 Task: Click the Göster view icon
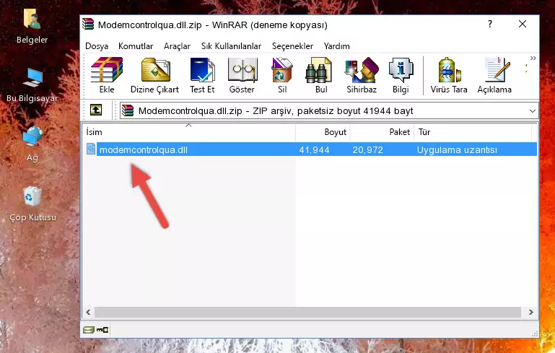coord(242,70)
